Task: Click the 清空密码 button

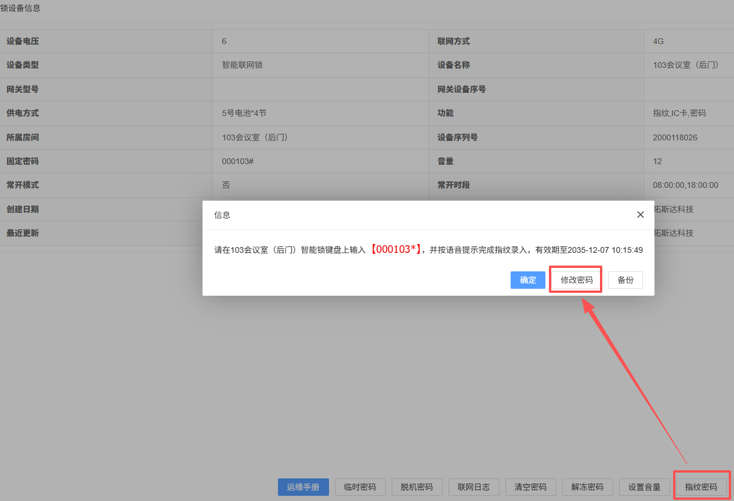Action: pyautogui.click(x=530, y=487)
